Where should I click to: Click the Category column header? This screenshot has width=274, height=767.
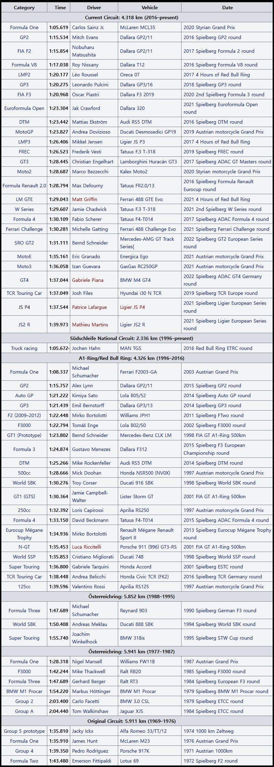[24, 8]
